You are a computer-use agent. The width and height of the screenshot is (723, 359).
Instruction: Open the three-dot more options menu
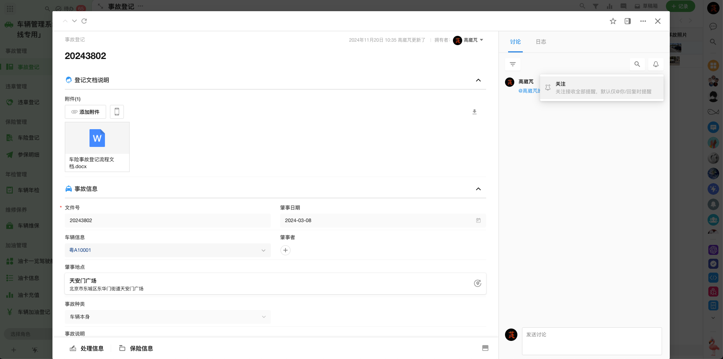643,21
